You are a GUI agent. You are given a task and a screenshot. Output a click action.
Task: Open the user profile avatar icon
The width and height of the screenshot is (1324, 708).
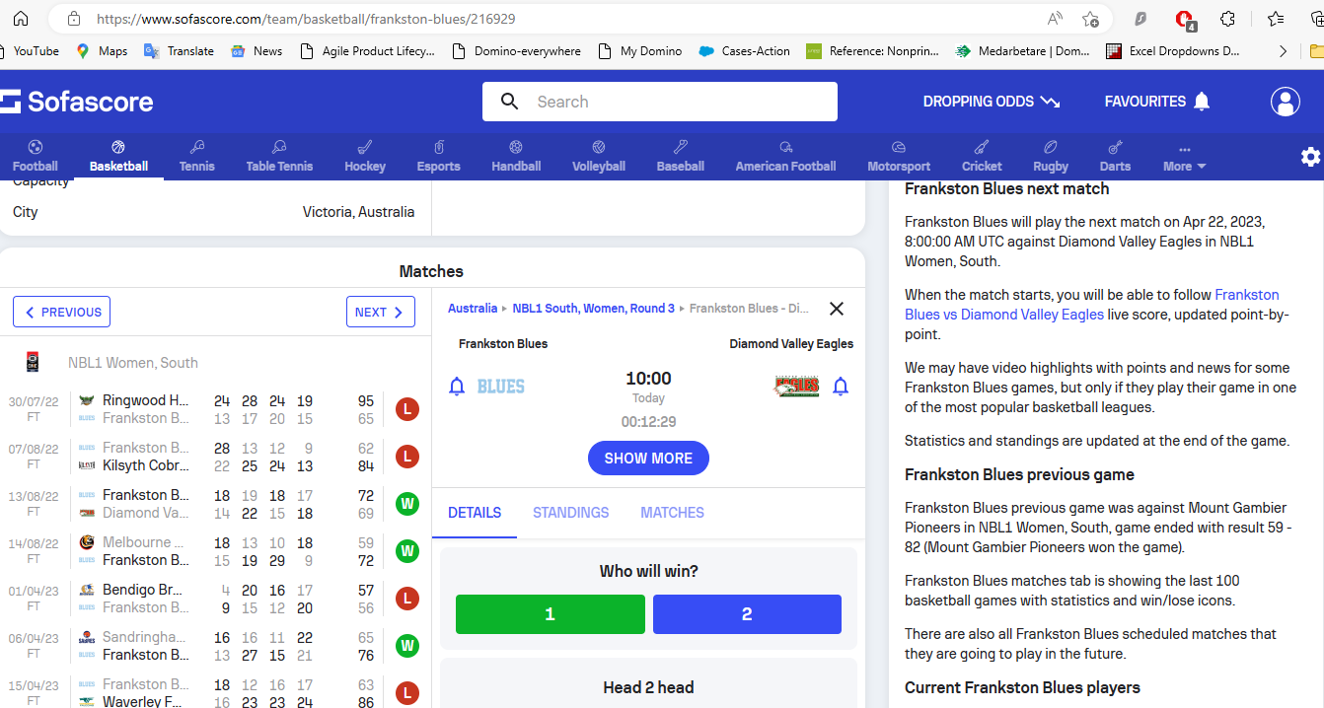(x=1286, y=102)
